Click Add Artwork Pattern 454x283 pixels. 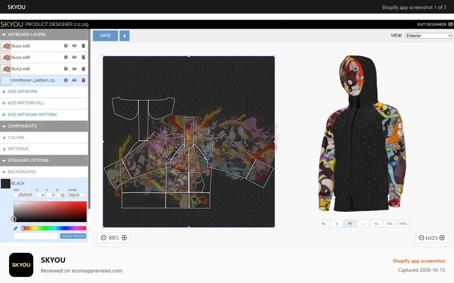coord(29,115)
